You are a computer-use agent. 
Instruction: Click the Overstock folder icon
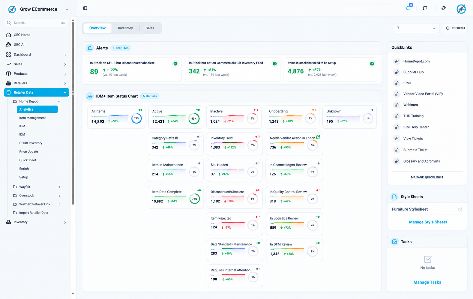click(15, 196)
